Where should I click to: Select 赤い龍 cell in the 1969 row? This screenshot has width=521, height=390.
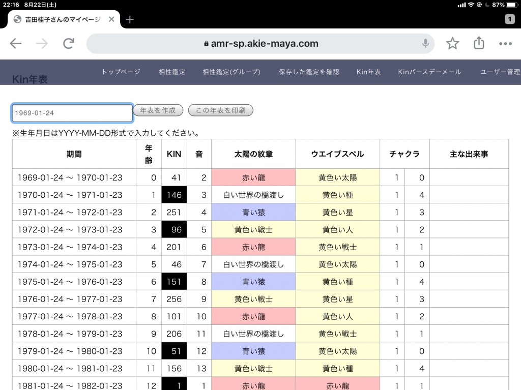253,177
